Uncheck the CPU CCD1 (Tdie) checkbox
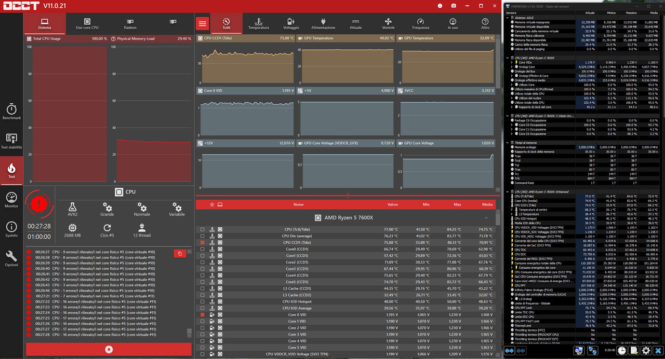This screenshot has height=359, width=665. coord(203,242)
